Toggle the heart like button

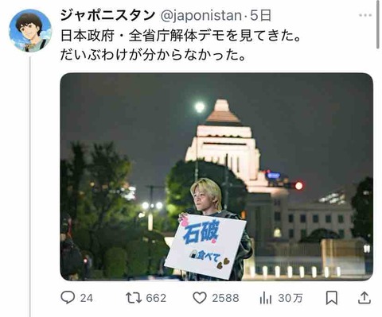[x=200, y=298]
